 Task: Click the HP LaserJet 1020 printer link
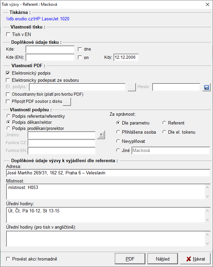(38, 19)
